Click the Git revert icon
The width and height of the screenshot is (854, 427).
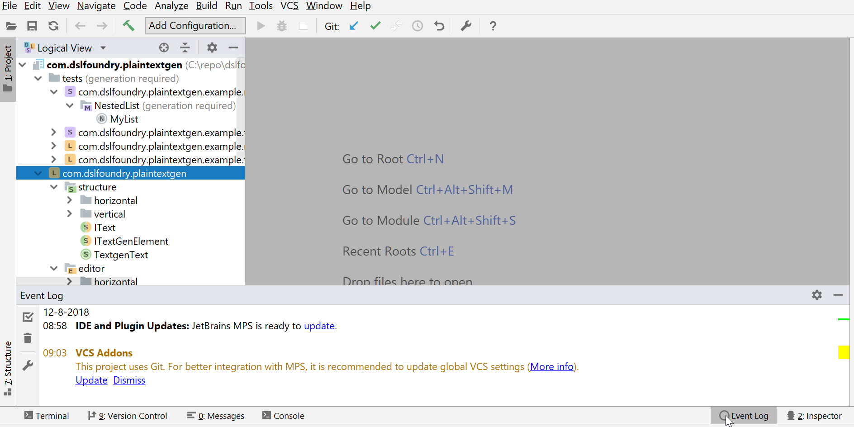[439, 26]
